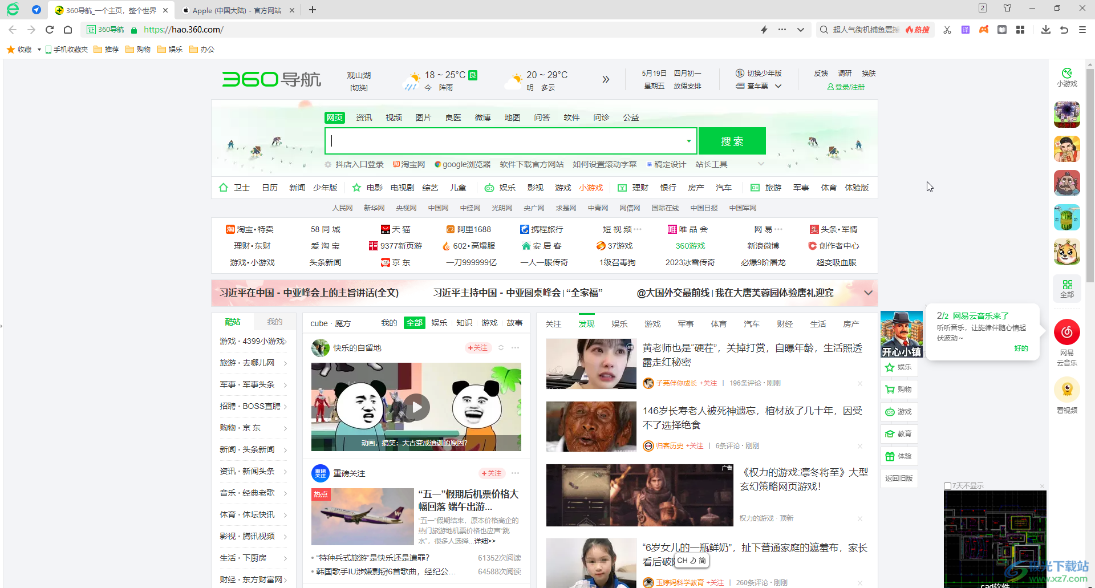Viewport: 1095px width, 588px height.
Task: Select the 资讯 search tab
Action: click(364, 117)
